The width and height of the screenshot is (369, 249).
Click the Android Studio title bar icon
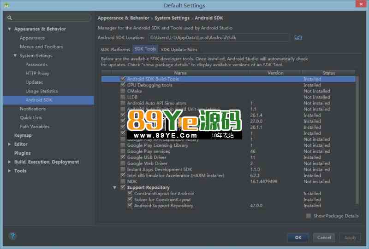pos(6,5)
